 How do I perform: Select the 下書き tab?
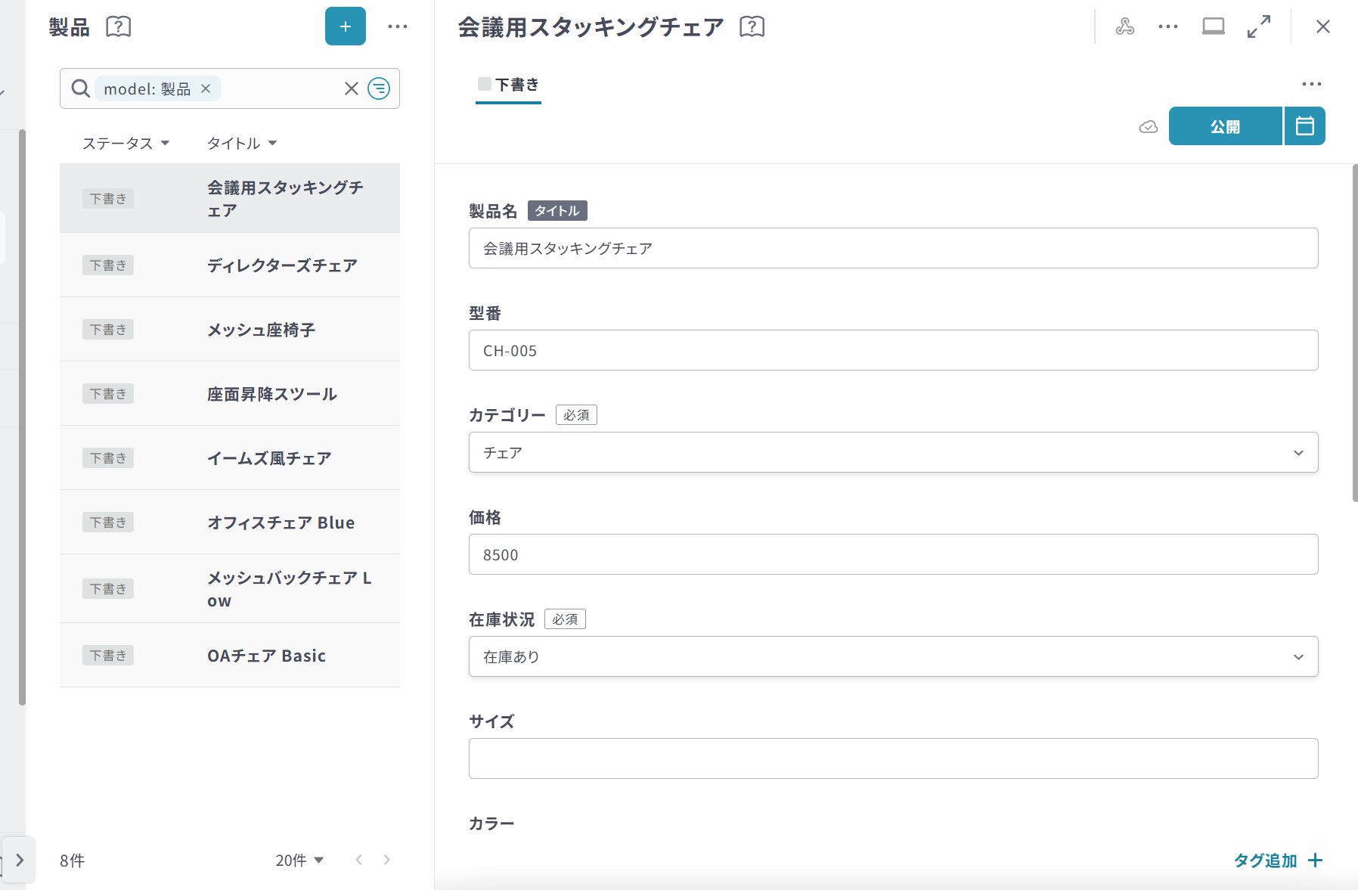[508, 85]
